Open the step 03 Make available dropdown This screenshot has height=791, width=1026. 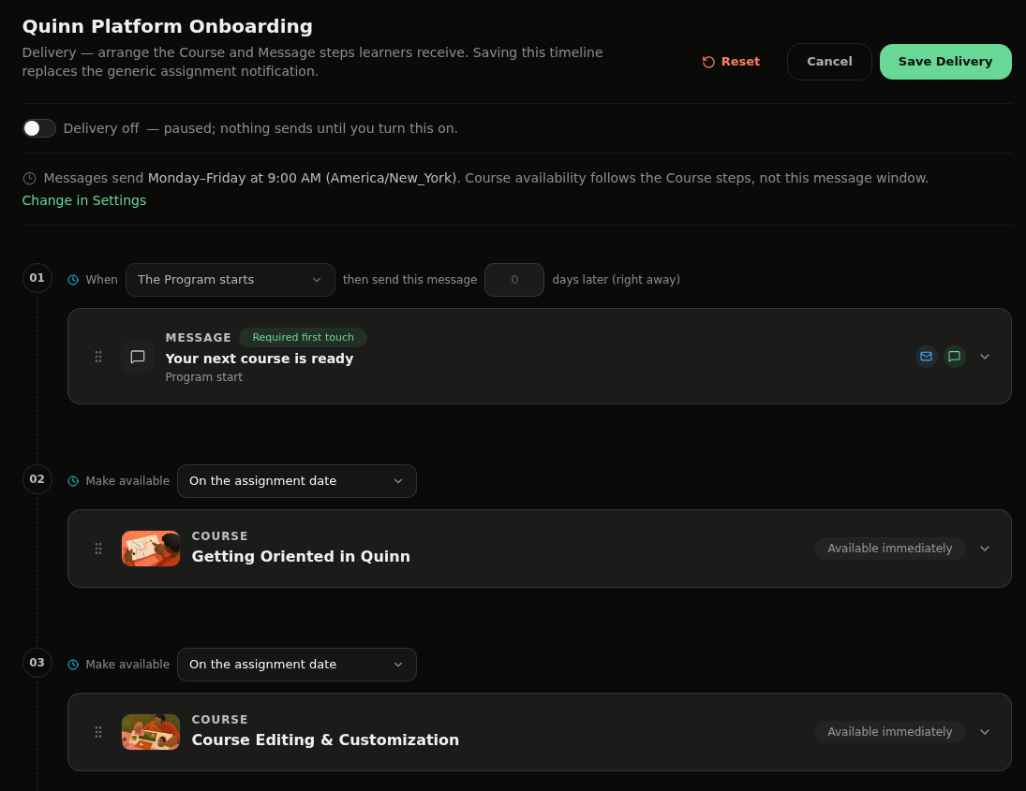(x=296, y=665)
